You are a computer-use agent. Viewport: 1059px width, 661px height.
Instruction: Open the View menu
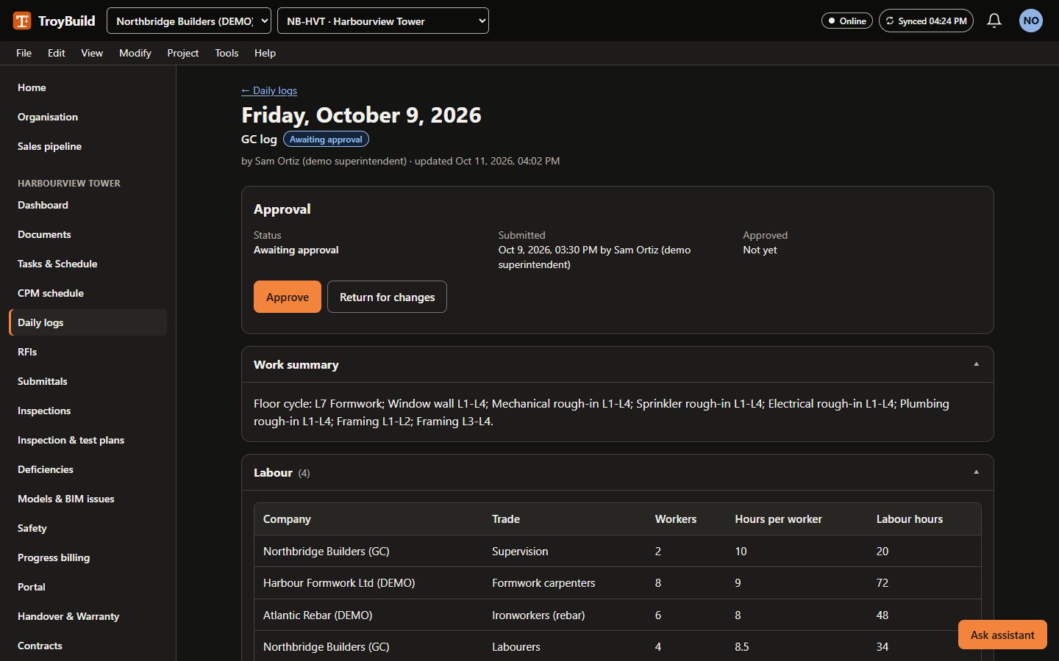coord(92,53)
